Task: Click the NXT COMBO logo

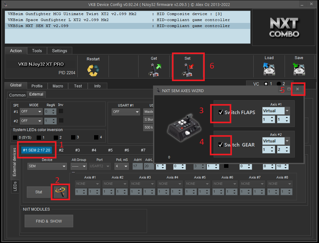Action: 284,27
